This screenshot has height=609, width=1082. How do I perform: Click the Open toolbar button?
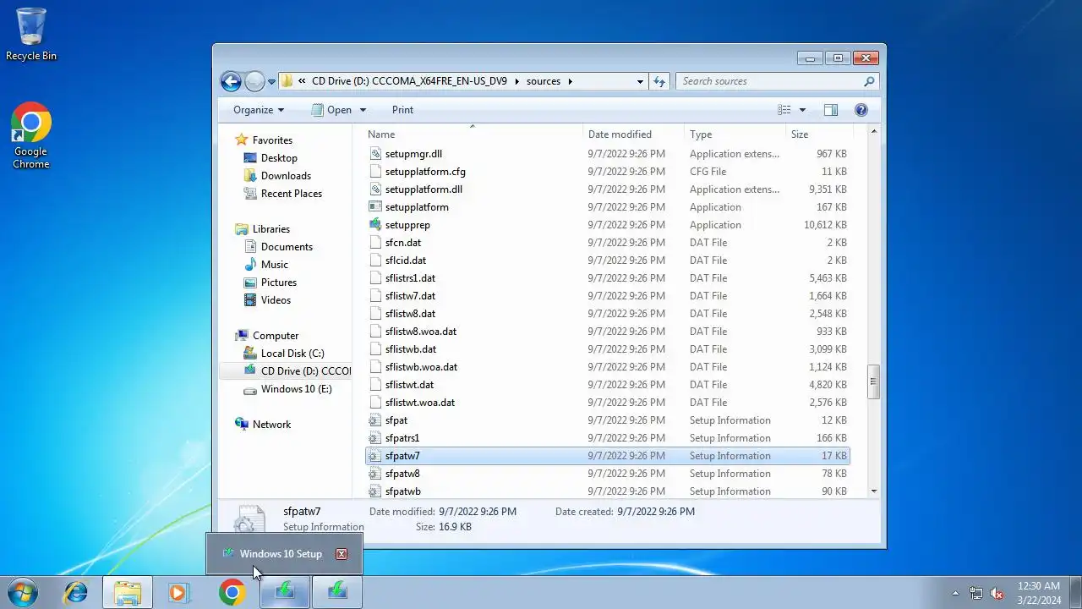pos(331,110)
